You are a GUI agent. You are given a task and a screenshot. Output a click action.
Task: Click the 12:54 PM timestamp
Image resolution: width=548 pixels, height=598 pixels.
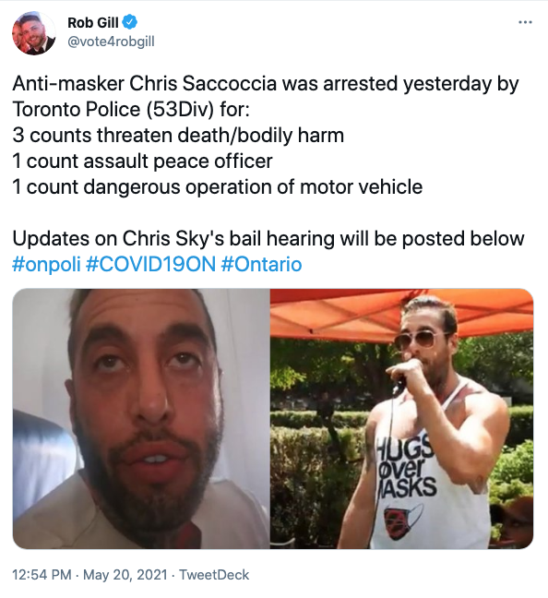click(x=42, y=575)
